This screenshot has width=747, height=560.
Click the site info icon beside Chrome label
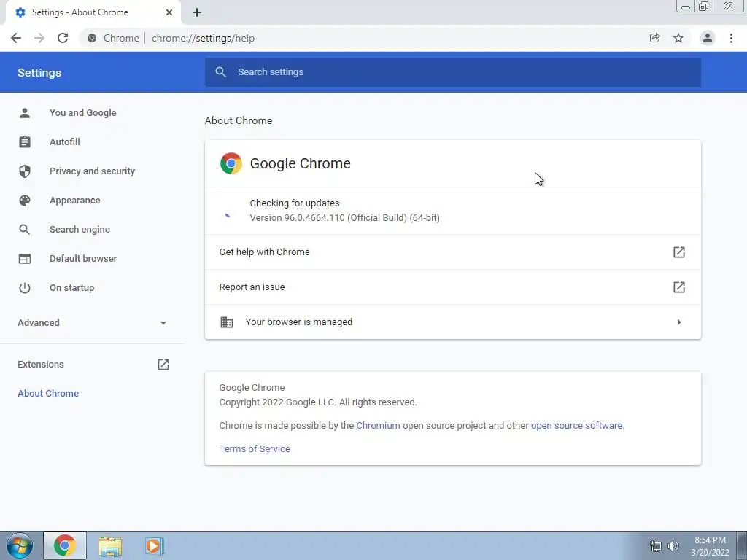(92, 38)
